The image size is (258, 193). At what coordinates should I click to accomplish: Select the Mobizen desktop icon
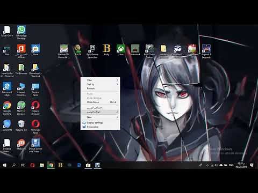pyautogui.click(x=21, y=144)
